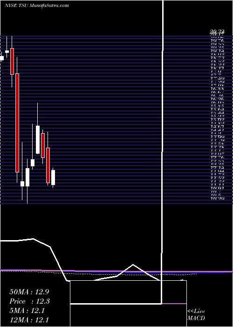Click the 20.32 top price axis label
The image size is (233, 327).
pyautogui.click(x=217, y=32)
